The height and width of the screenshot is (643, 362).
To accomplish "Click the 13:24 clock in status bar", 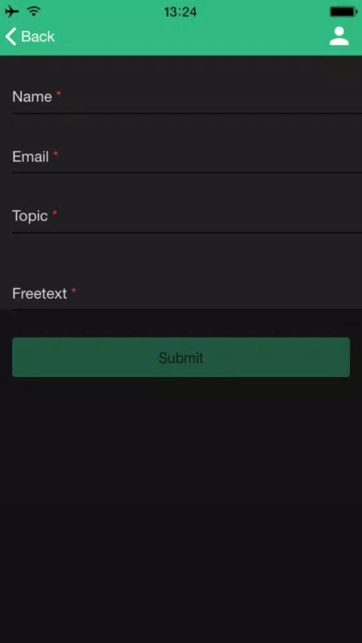I will coord(181,12).
